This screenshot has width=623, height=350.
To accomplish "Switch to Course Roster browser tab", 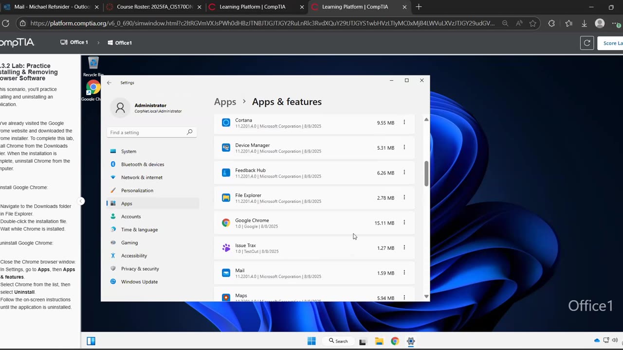I will point(153,7).
